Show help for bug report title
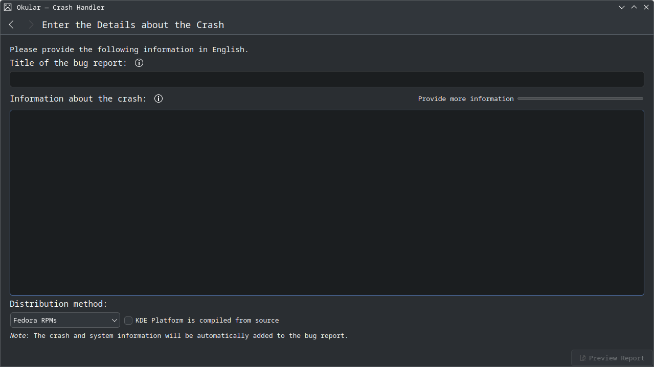Viewport: 654px width, 367px height. coord(139,63)
